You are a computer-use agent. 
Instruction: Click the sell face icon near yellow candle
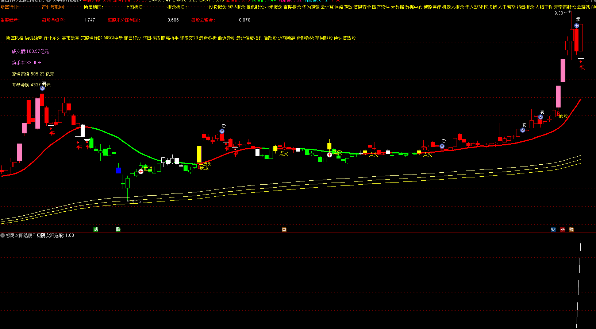pos(222,131)
